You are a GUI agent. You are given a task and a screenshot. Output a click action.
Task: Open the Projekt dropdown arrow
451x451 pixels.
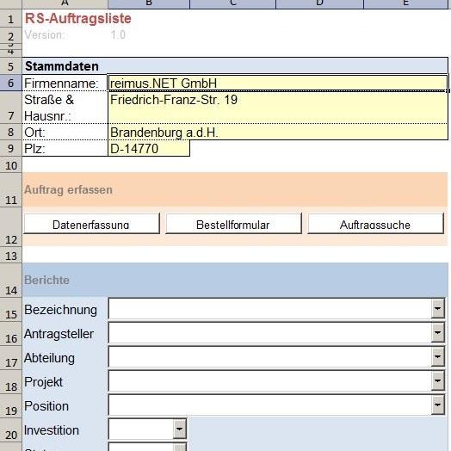pyautogui.click(x=438, y=381)
